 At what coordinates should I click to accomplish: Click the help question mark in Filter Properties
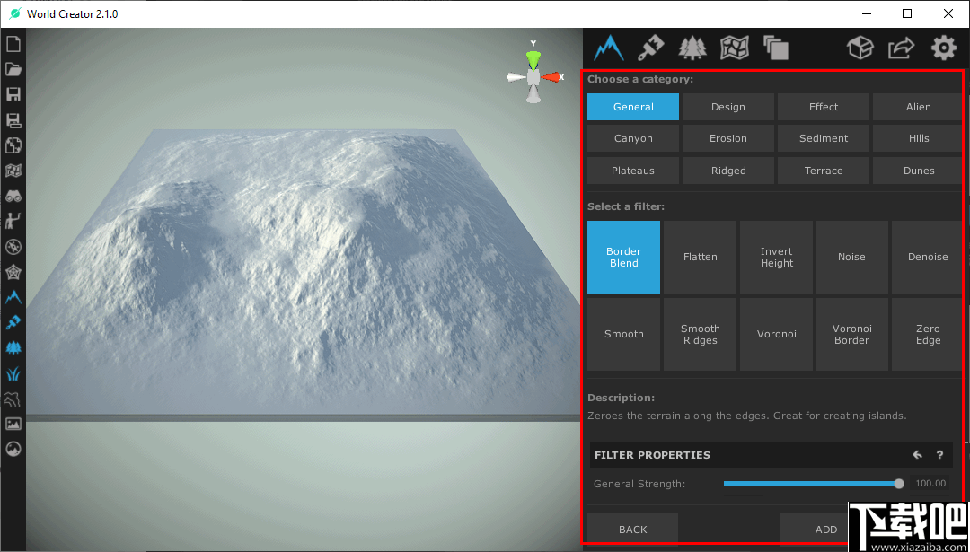(939, 455)
